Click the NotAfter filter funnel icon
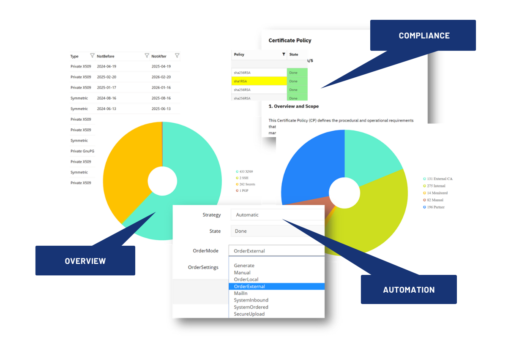 click(177, 56)
